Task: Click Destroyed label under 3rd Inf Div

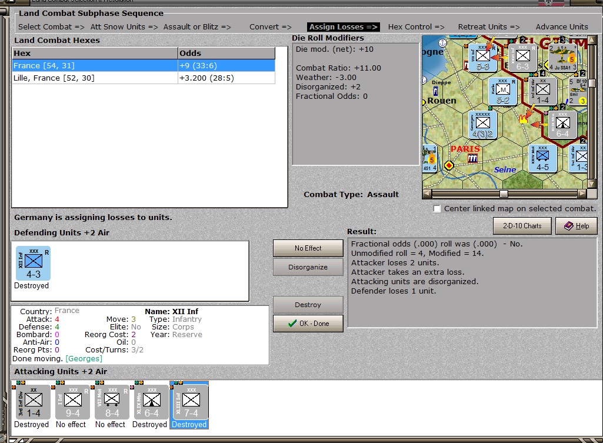Action: click(32, 425)
